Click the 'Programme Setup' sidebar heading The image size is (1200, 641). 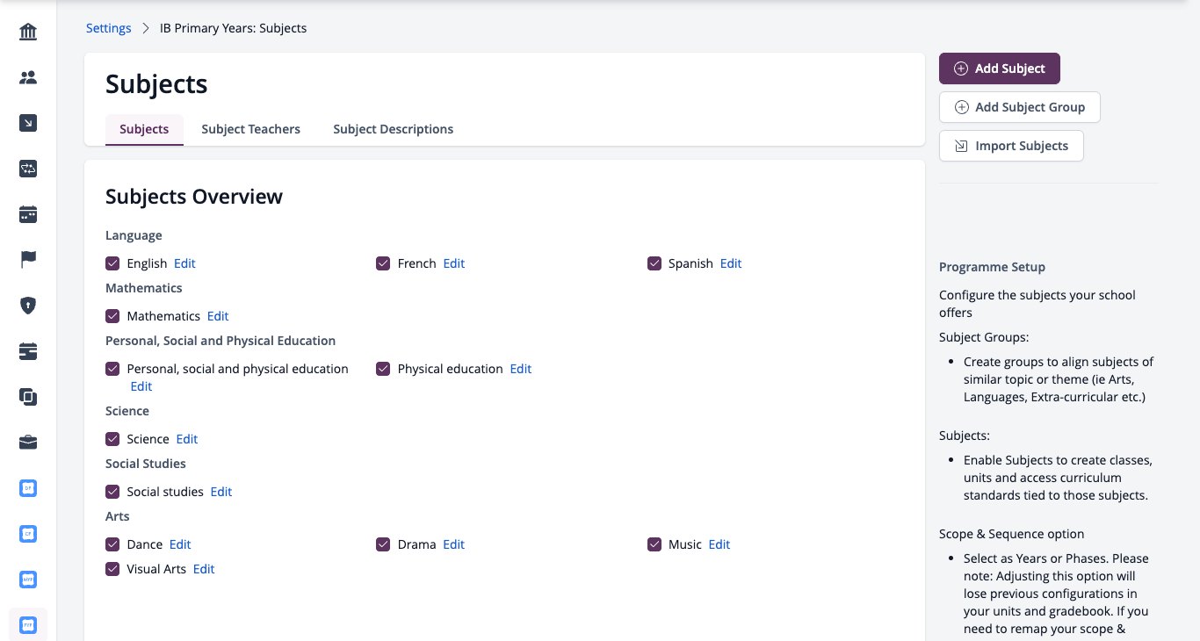tap(992, 267)
